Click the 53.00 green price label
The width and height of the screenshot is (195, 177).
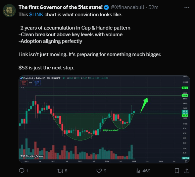pos(185,96)
